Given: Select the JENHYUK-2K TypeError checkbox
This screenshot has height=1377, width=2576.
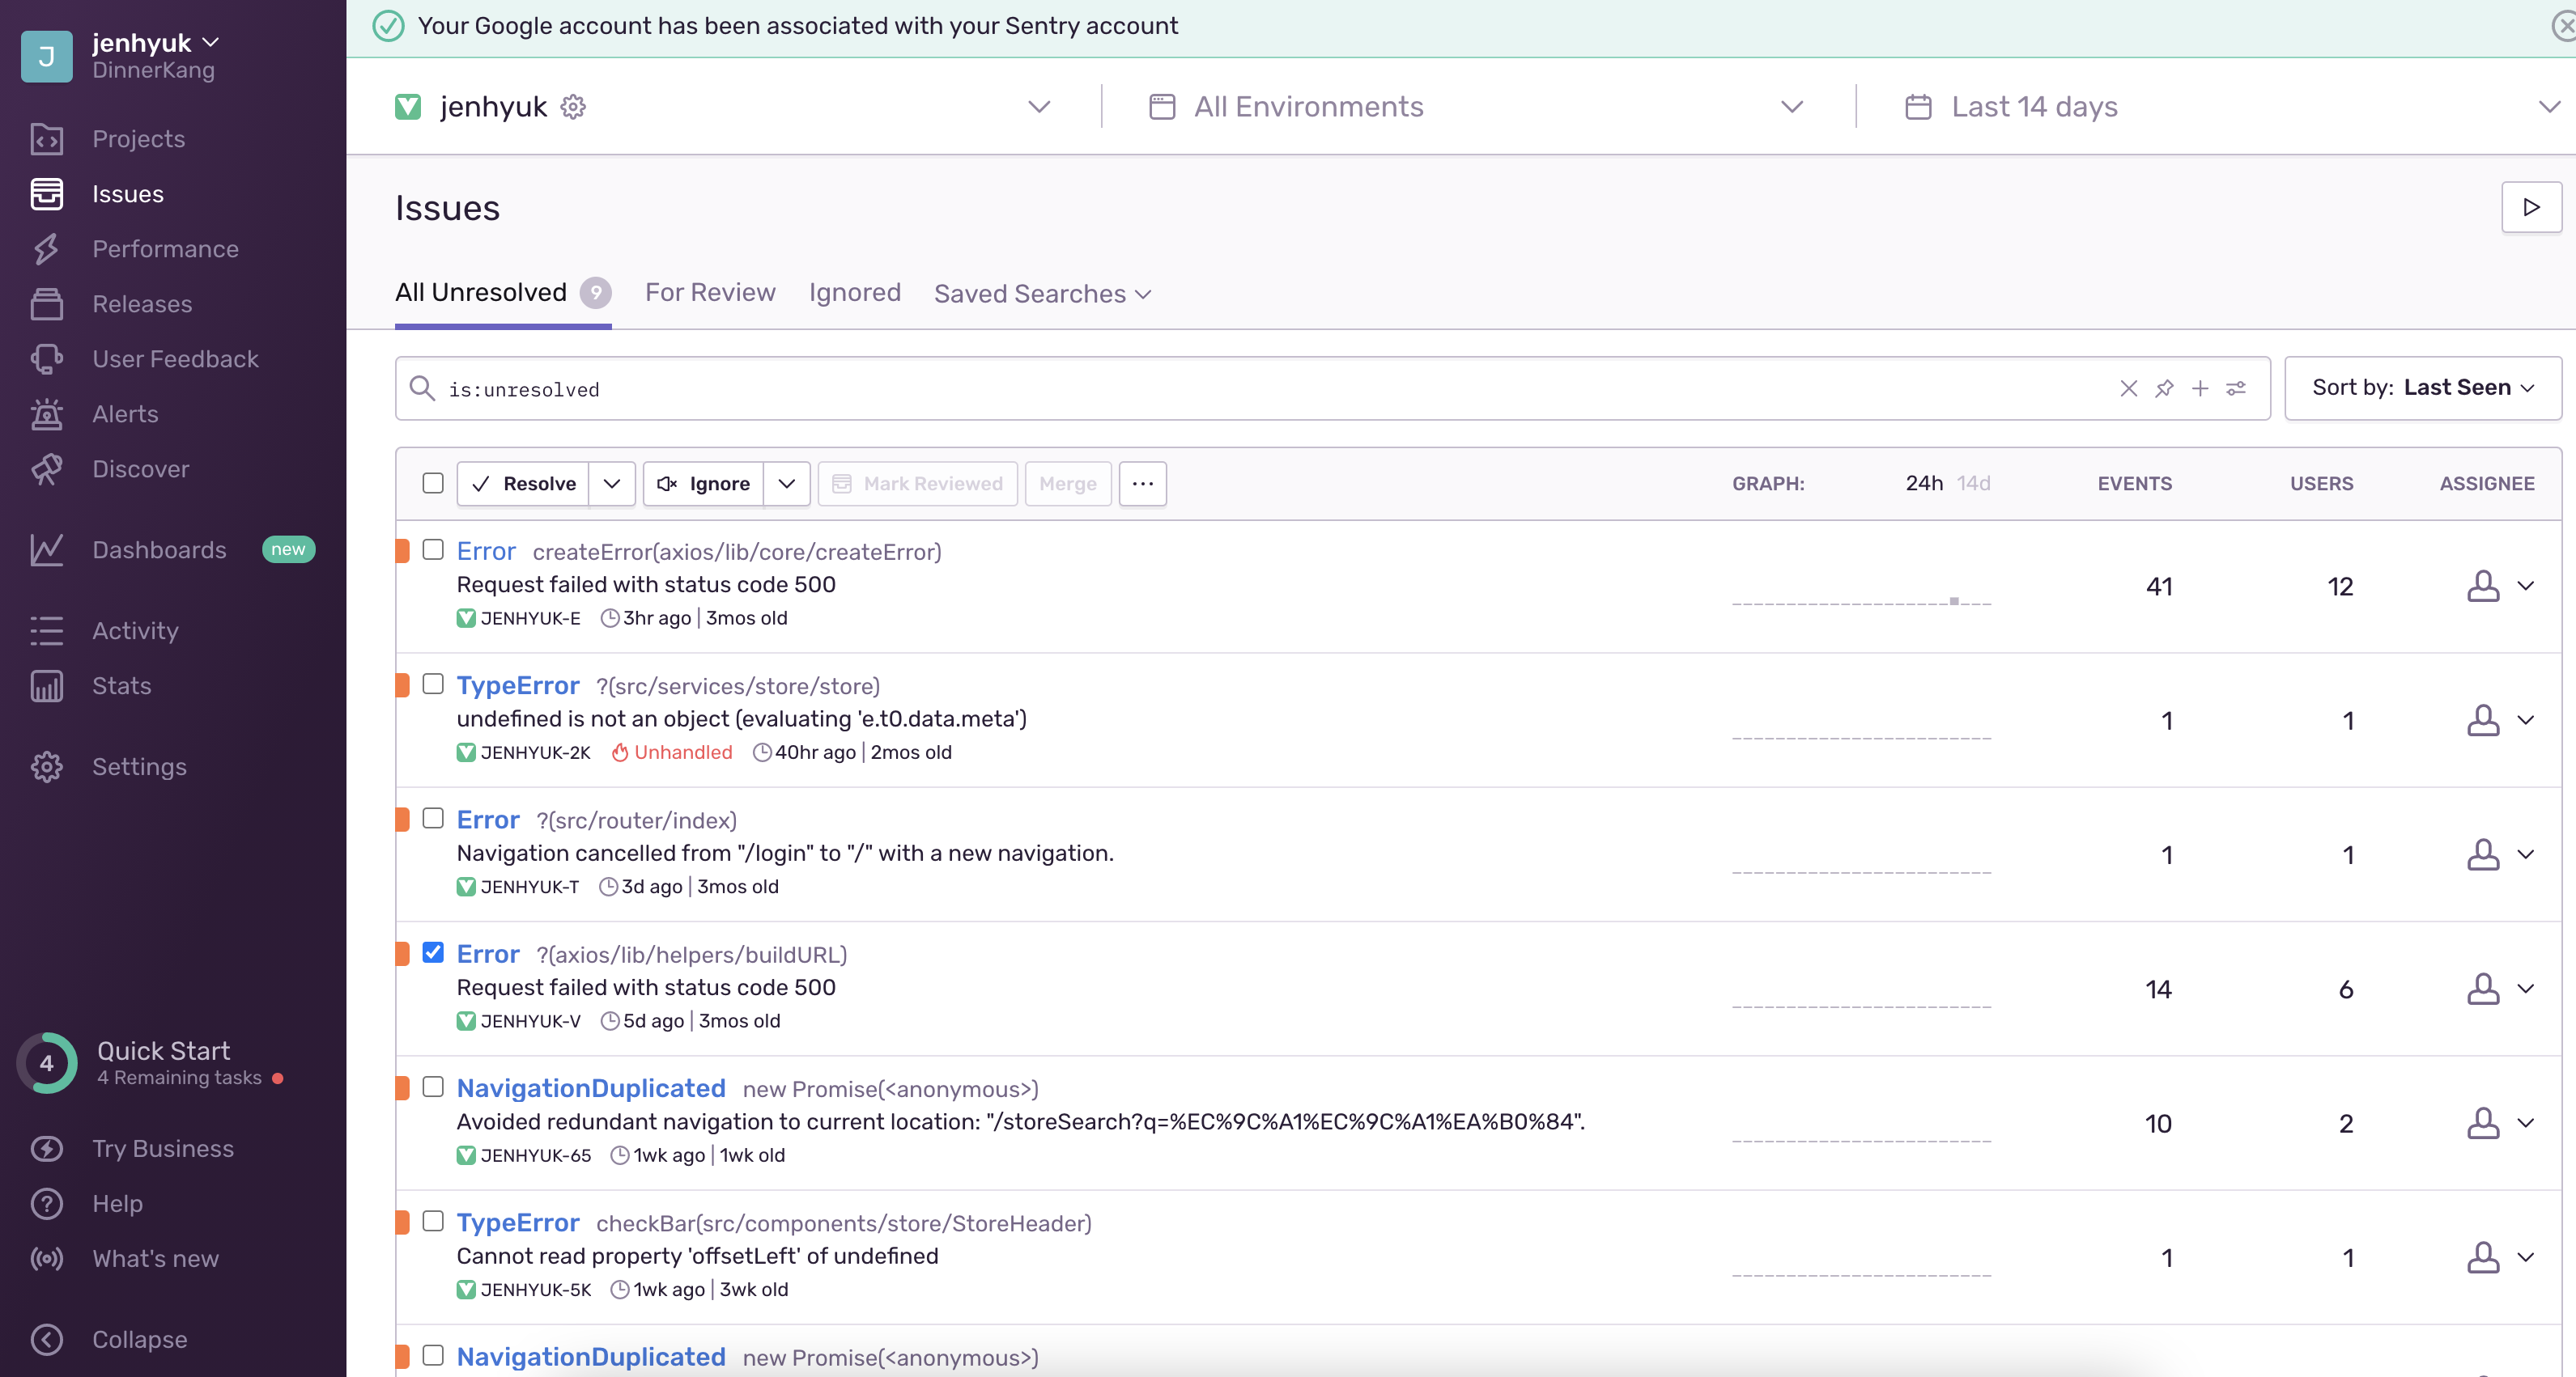Looking at the screenshot, I should click(433, 684).
